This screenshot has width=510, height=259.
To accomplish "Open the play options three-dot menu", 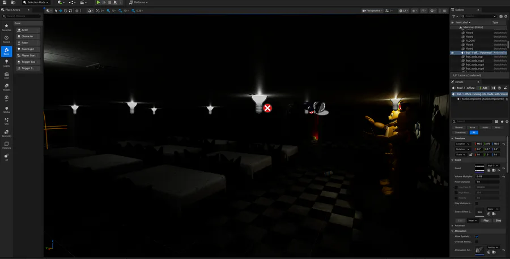I will coord(121,2).
